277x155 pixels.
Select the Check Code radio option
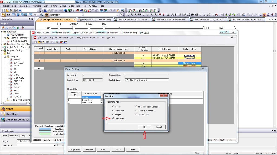coord(136,115)
